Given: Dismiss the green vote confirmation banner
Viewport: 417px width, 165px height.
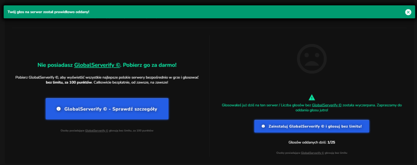Looking at the screenshot, I should 408,12.
